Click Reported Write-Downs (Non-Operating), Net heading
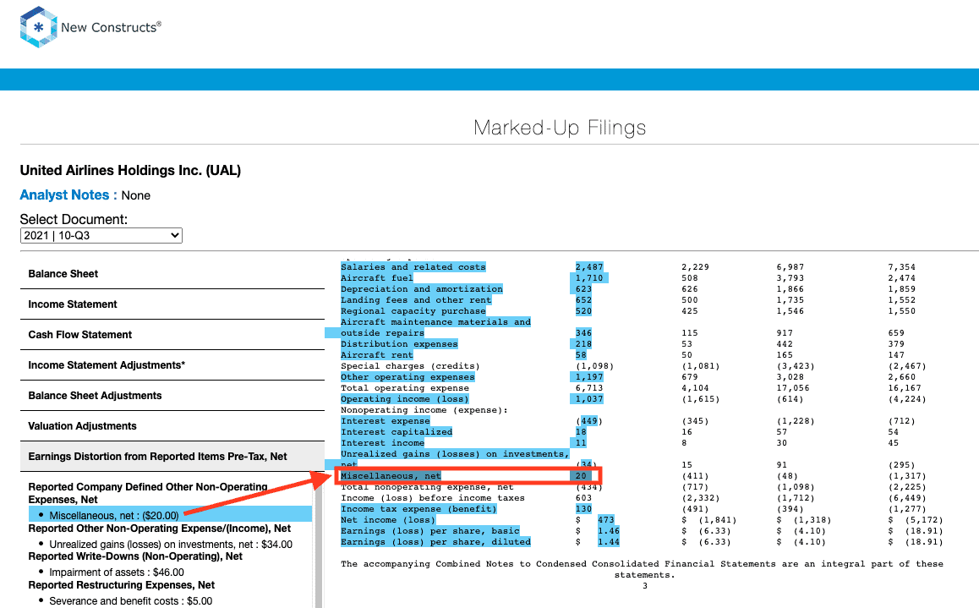Viewport: 979px width, 608px height. click(135, 556)
